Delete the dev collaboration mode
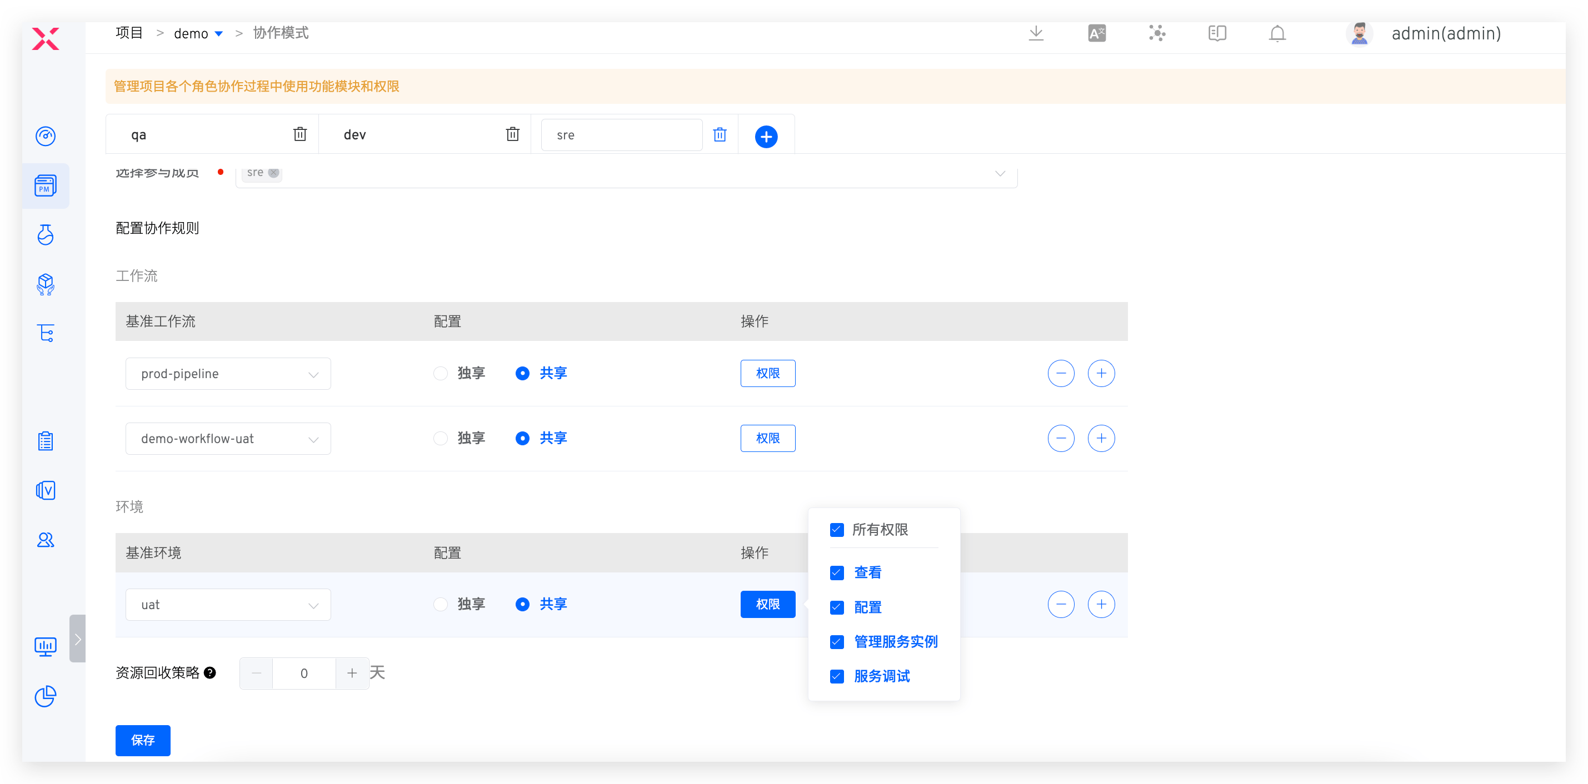Screen dimensions: 1588x784 (512, 134)
